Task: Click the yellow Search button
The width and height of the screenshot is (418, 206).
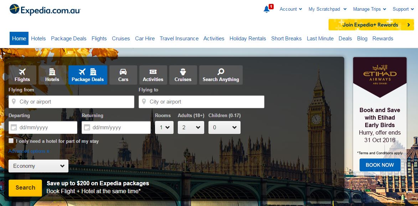Action: coord(25,187)
